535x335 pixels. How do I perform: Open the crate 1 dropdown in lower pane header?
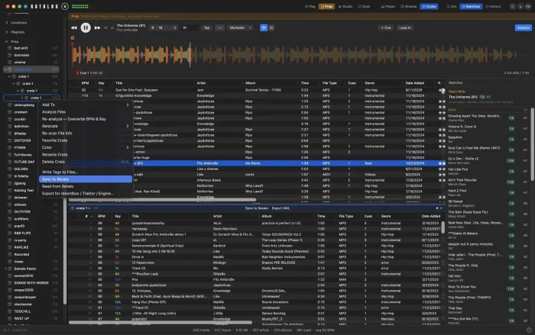click(83, 208)
